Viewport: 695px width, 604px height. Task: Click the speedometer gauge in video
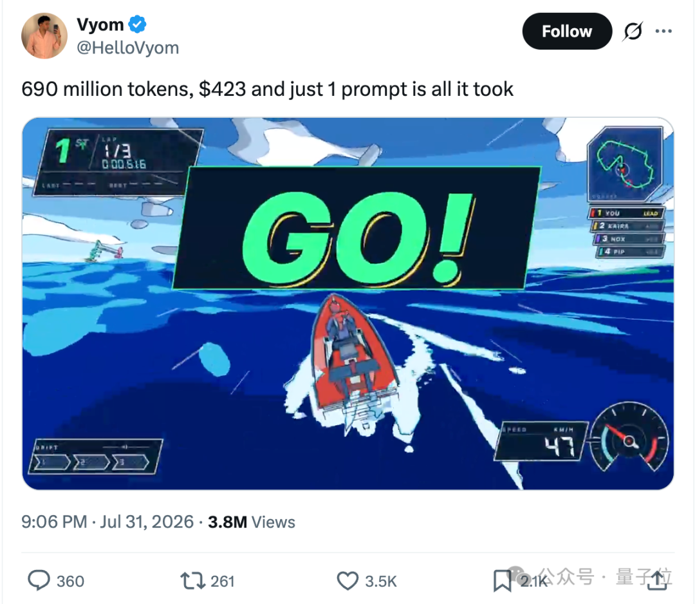click(x=629, y=438)
